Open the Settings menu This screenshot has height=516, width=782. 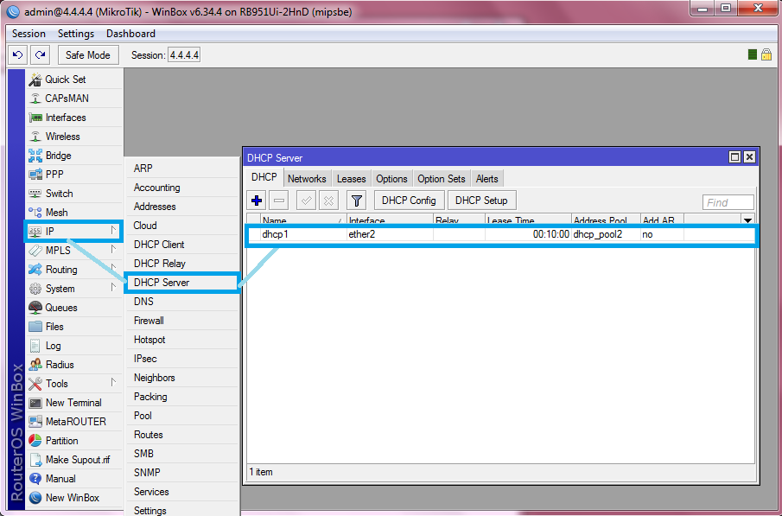pyautogui.click(x=76, y=34)
